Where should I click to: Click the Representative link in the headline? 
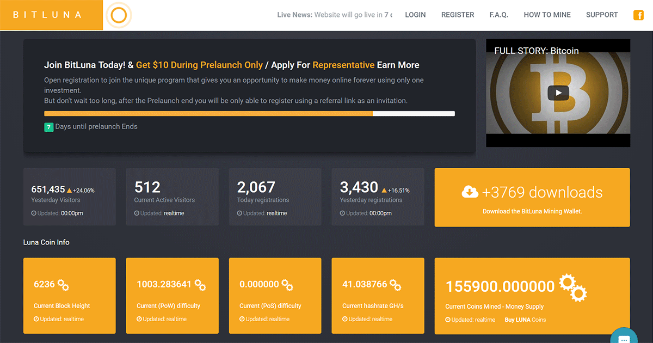(343, 65)
